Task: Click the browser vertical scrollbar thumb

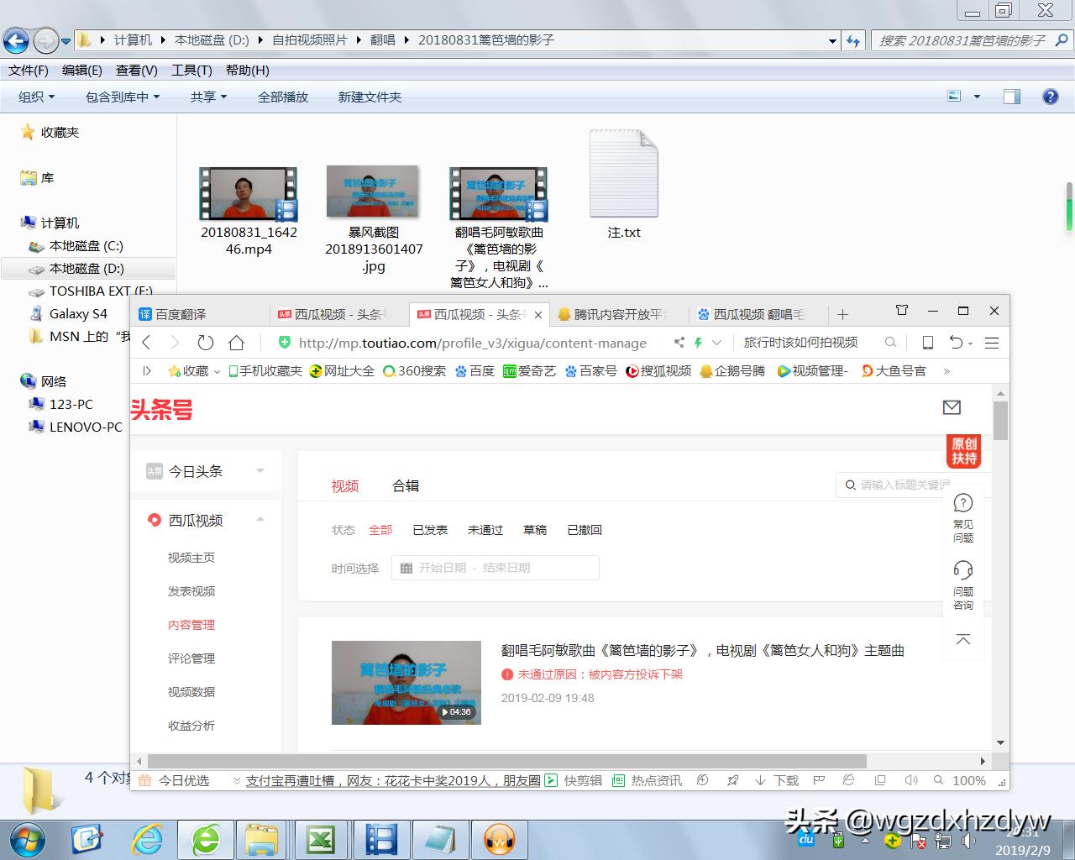Action: point(1000,420)
